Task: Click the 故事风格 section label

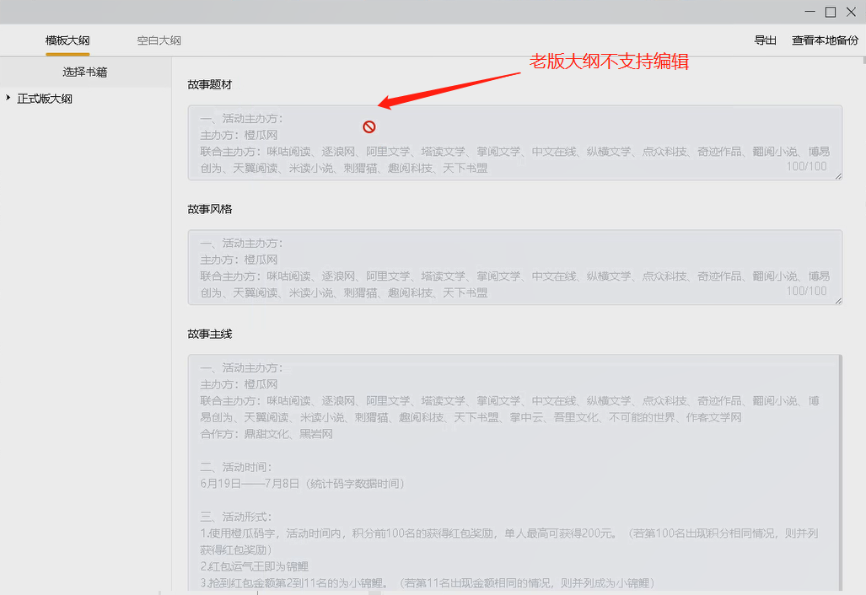Action: click(x=210, y=209)
